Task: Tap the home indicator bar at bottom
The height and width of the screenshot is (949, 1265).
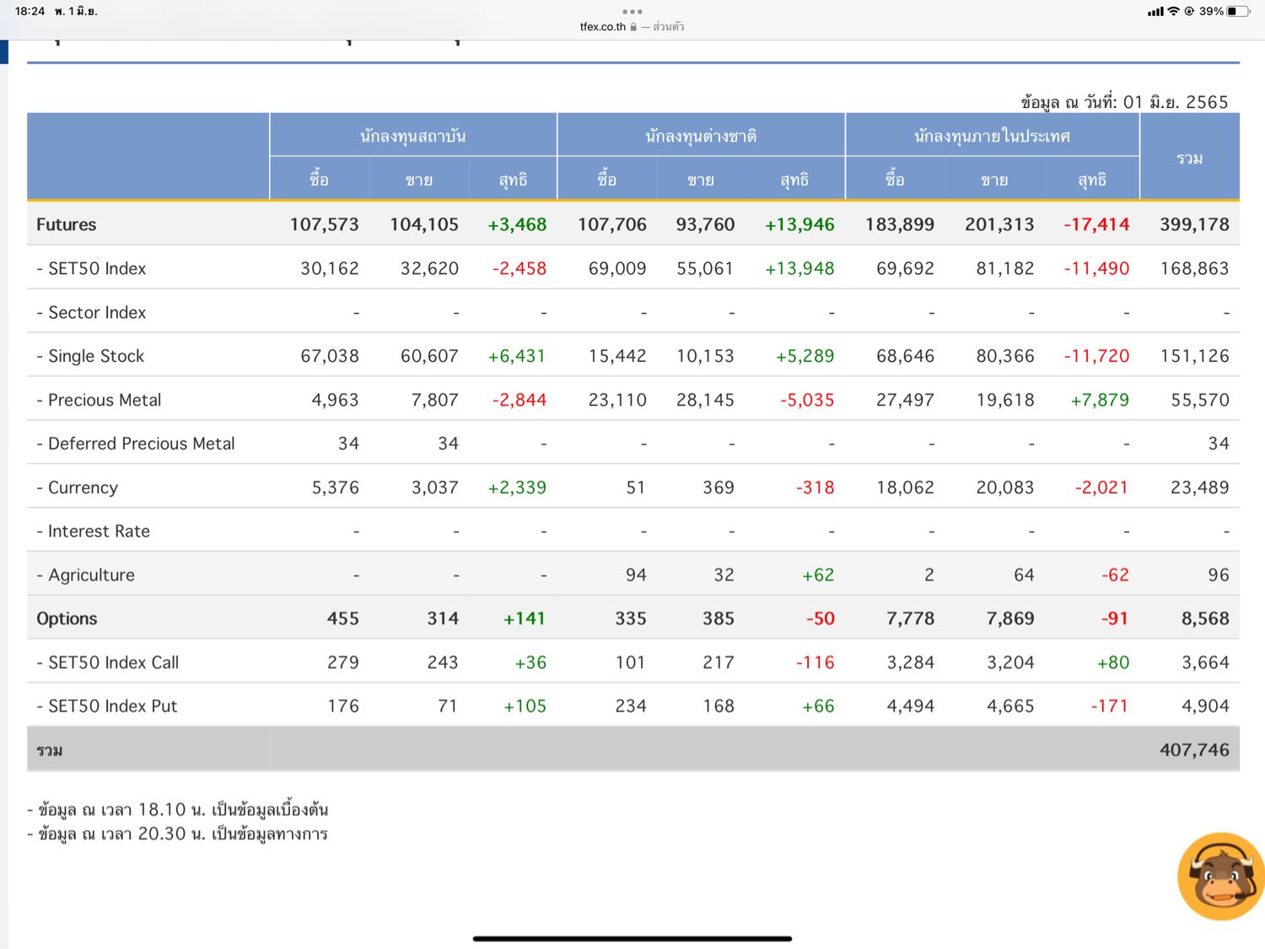Action: tap(632, 938)
